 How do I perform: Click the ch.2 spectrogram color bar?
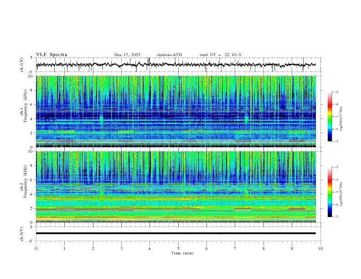pos(330,192)
